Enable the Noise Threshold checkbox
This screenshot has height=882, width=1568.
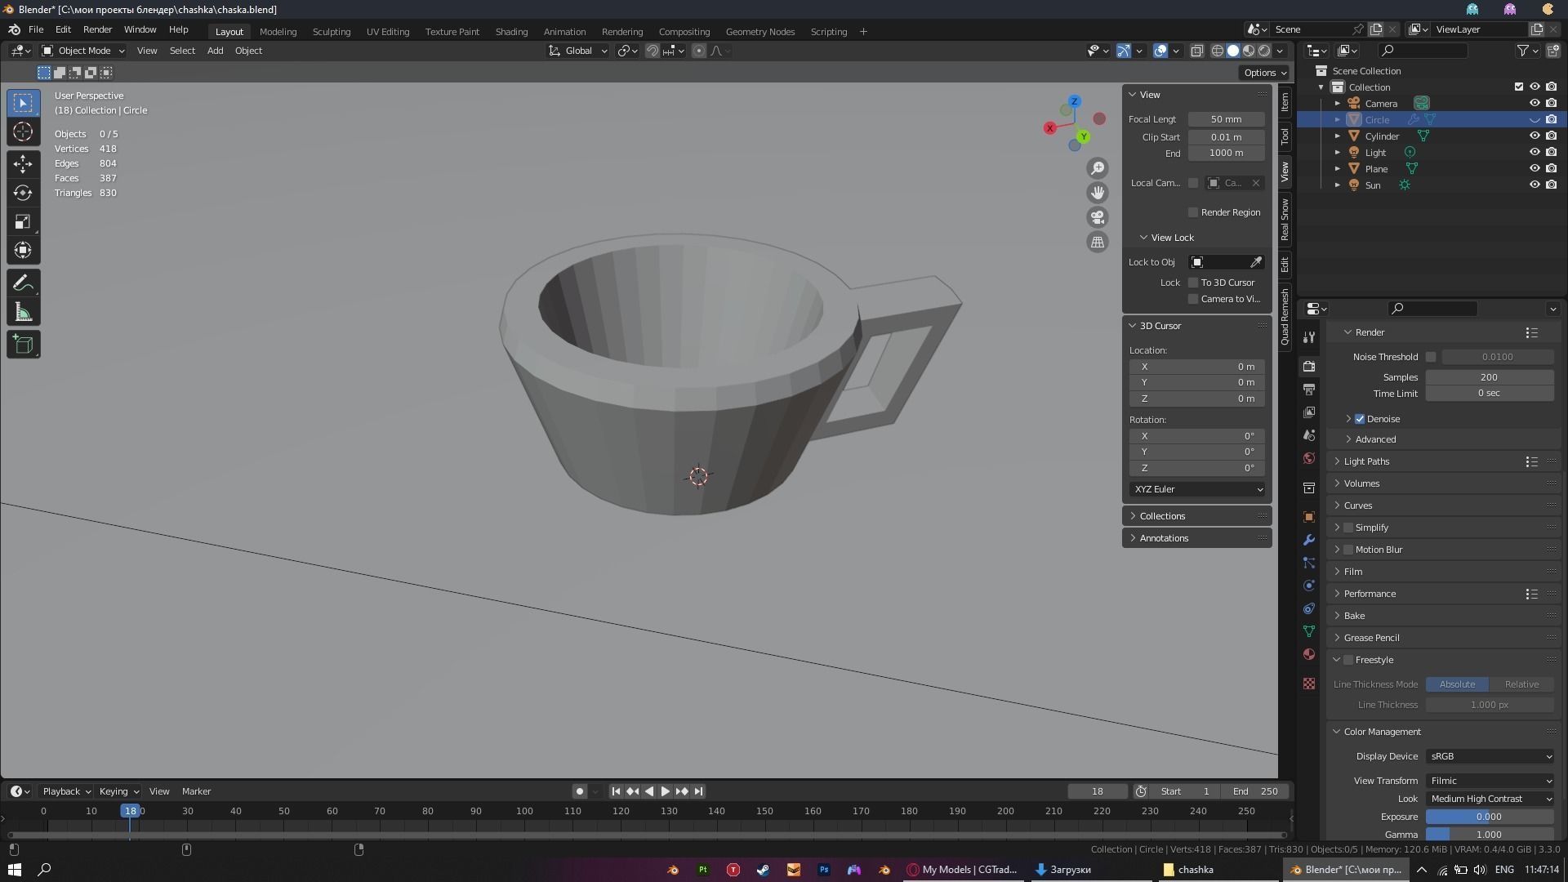1431,357
